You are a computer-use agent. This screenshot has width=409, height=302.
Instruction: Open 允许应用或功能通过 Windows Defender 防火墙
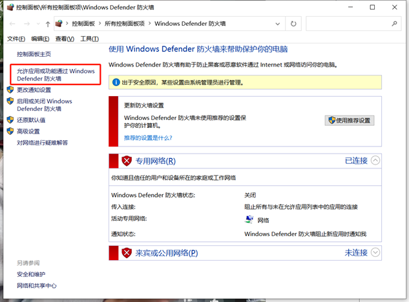point(56,75)
